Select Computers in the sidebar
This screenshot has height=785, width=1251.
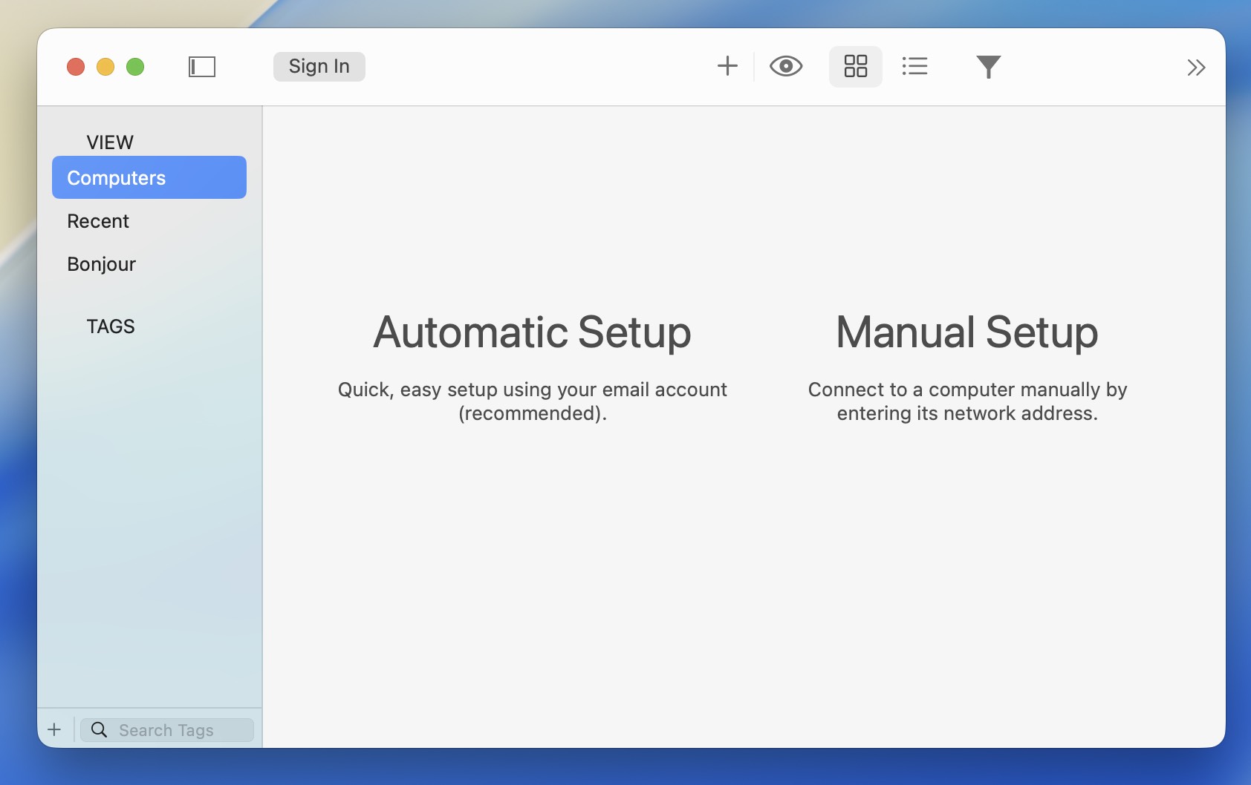click(149, 178)
